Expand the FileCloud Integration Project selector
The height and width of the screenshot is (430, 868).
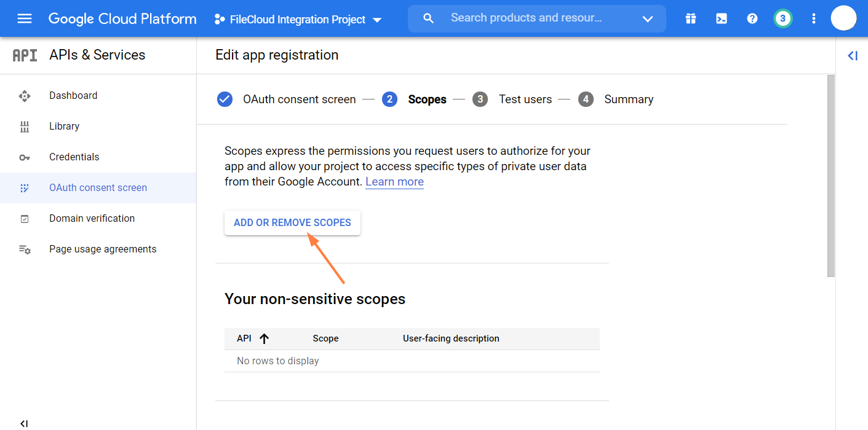tap(298, 20)
